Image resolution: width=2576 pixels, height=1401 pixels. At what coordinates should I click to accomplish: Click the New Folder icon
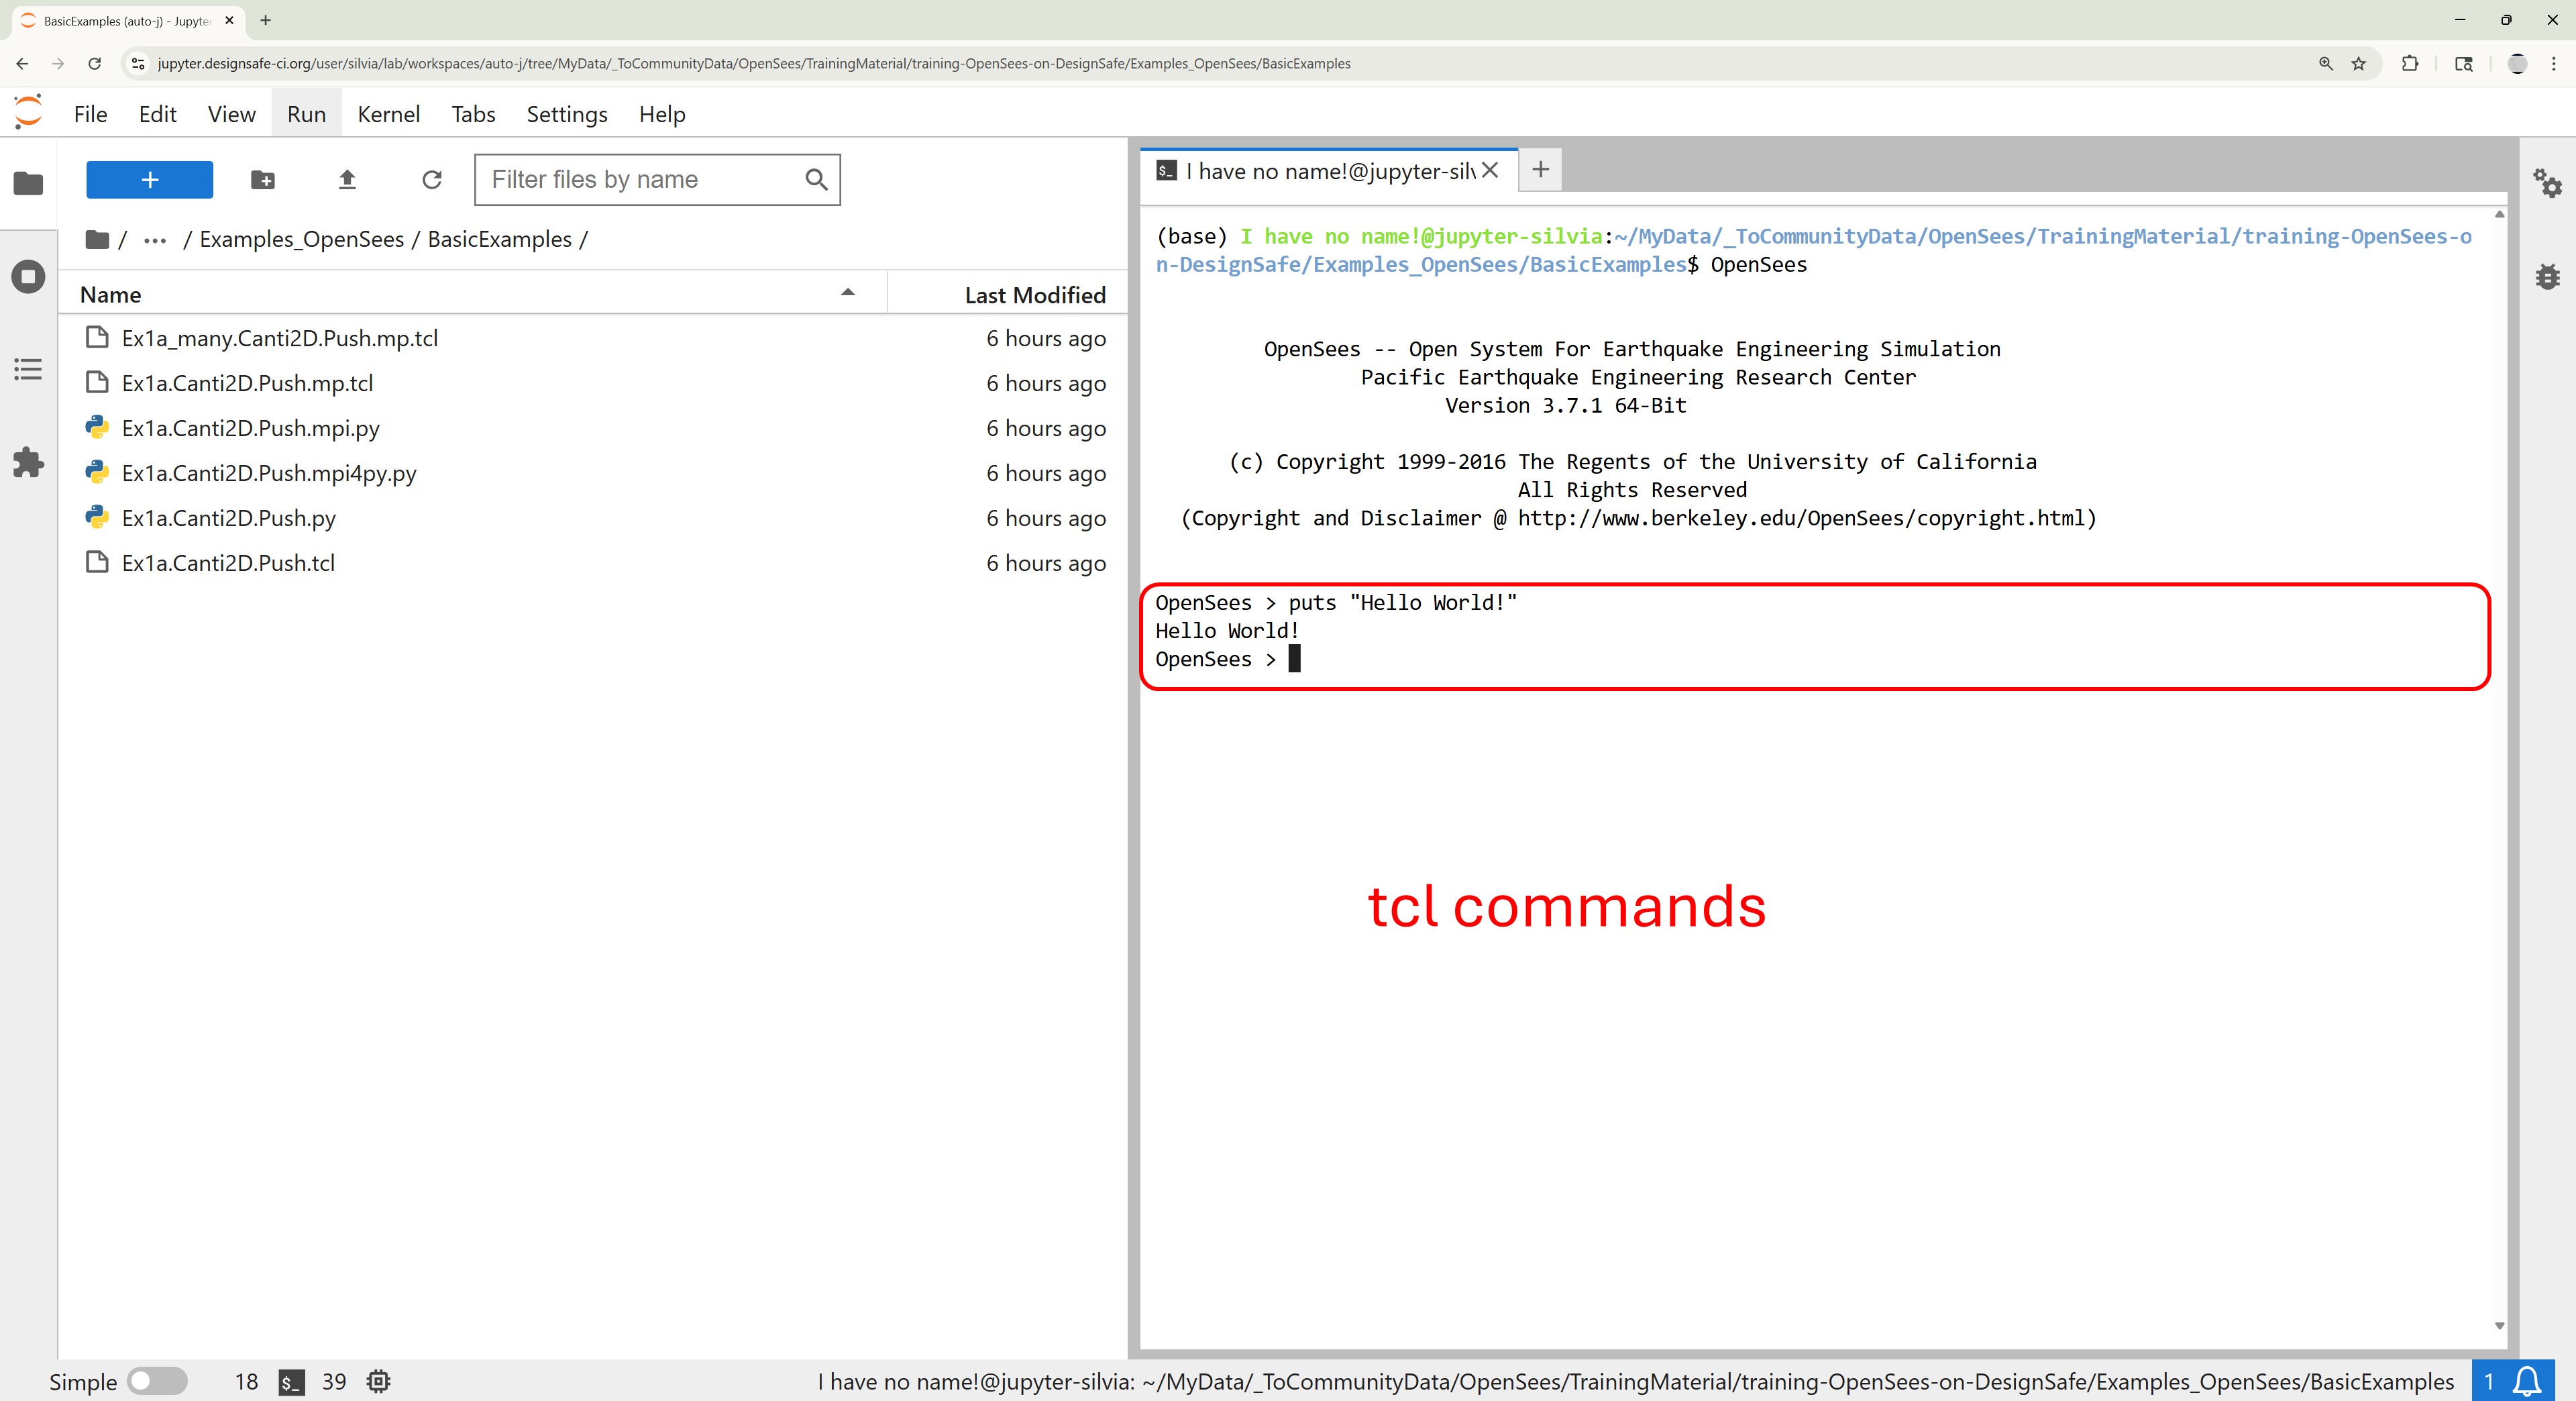point(262,180)
